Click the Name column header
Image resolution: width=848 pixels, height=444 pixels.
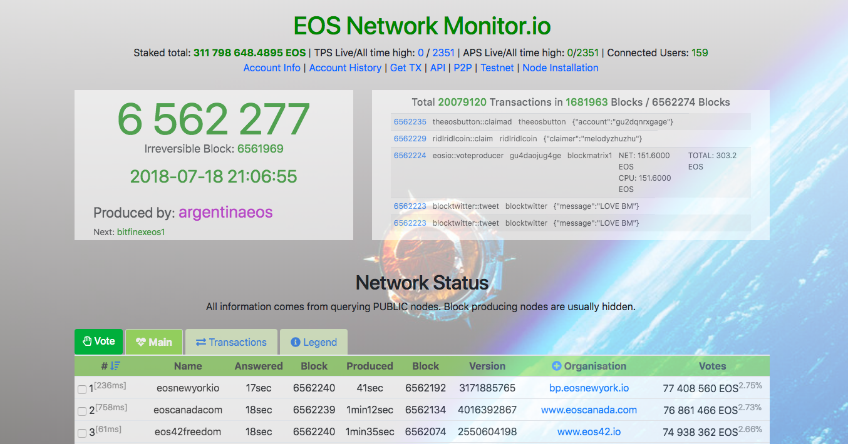click(188, 366)
